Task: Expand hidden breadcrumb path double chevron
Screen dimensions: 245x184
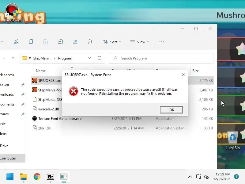Action: 30,58
